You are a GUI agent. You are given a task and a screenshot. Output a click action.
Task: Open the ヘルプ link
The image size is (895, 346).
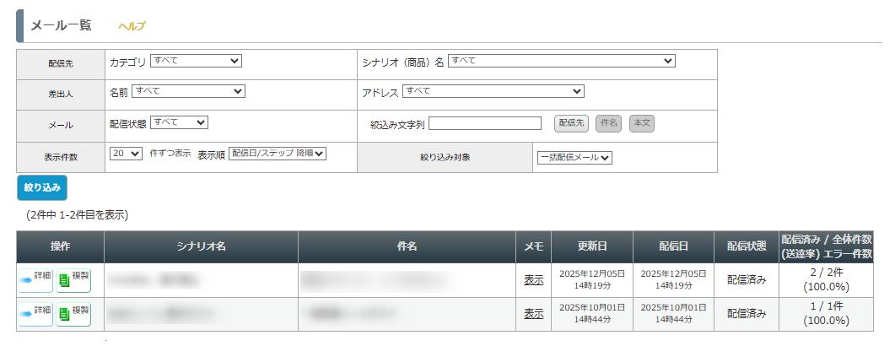[132, 26]
